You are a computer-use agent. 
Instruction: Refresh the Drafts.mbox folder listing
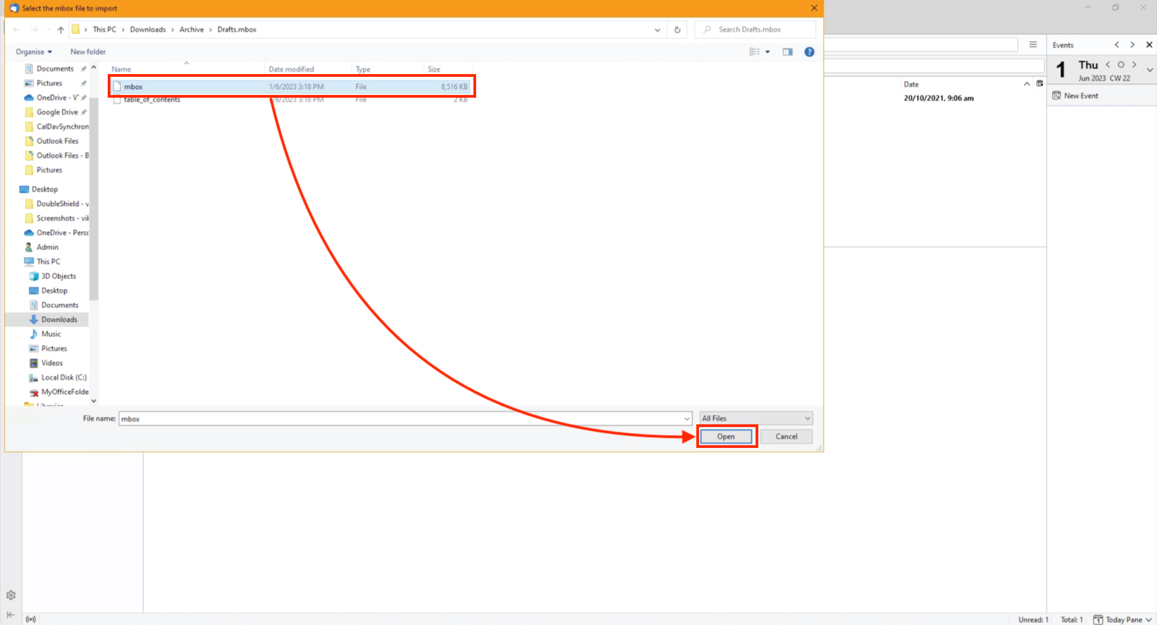(677, 30)
